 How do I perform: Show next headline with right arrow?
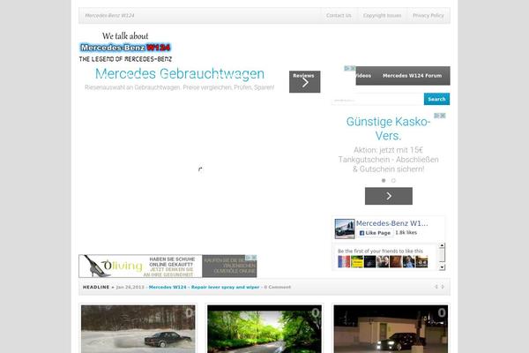pos(443,287)
